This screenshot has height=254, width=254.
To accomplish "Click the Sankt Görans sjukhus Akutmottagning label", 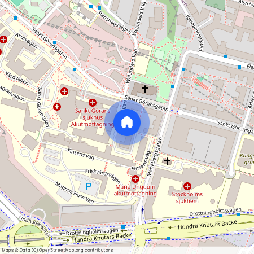I will pyautogui.click(x=93, y=117).
